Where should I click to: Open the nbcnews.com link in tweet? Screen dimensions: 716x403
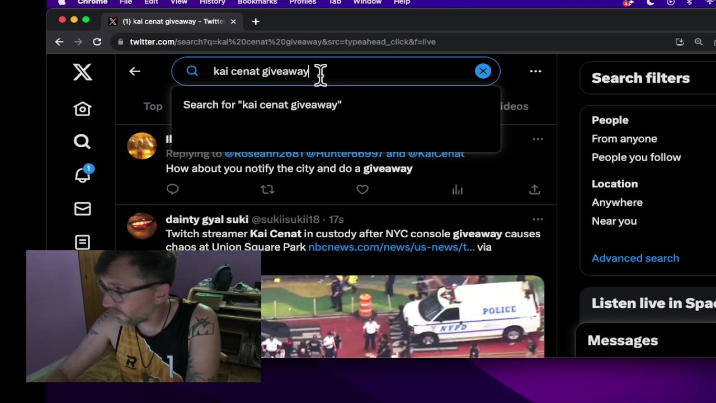[391, 247]
